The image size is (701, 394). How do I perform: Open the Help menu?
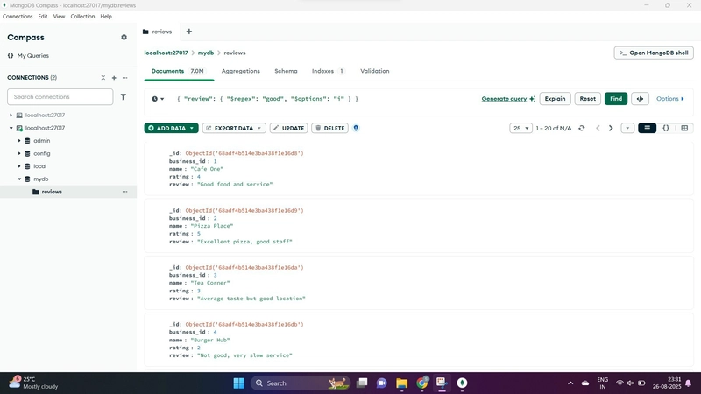pos(106,16)
